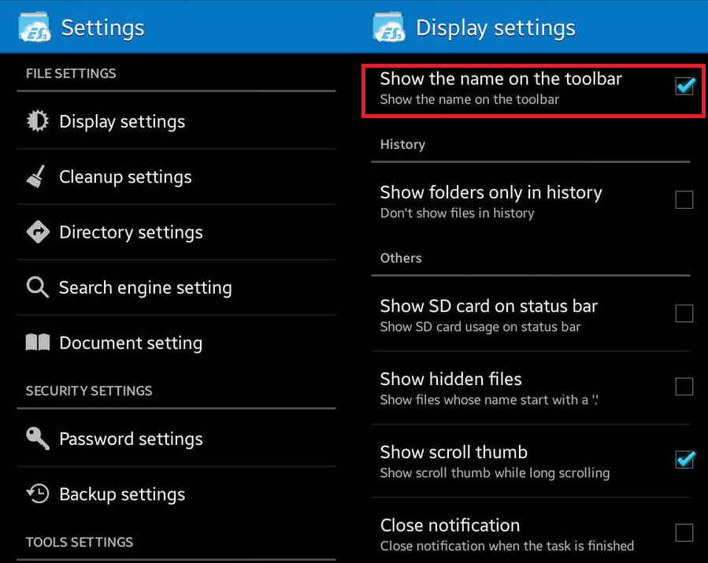Open Cleanup settings

(176, 176)
